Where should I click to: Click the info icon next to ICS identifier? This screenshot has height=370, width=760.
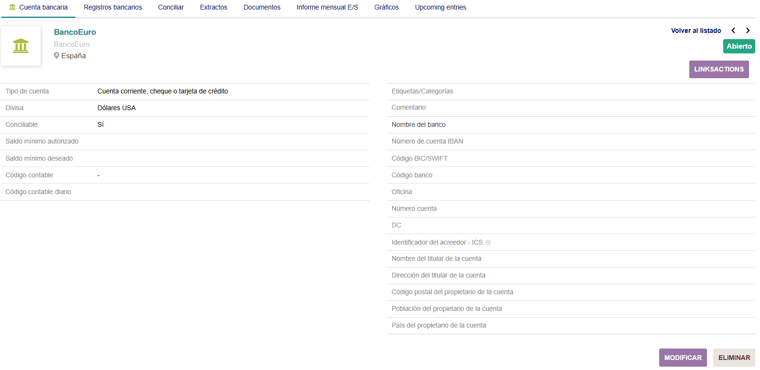(x=488, y=243)
